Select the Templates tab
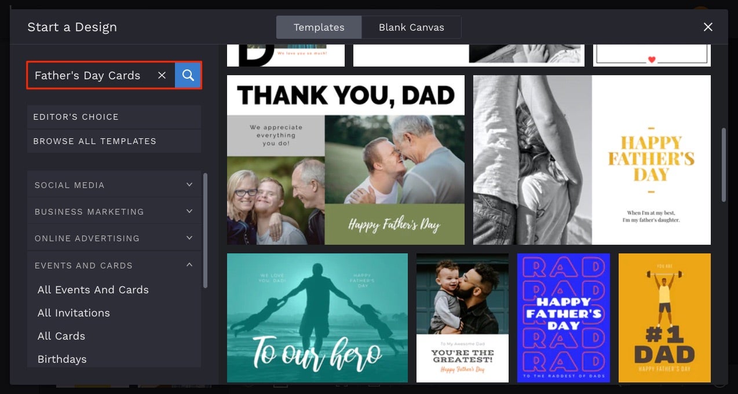 (x=319, y=27)
